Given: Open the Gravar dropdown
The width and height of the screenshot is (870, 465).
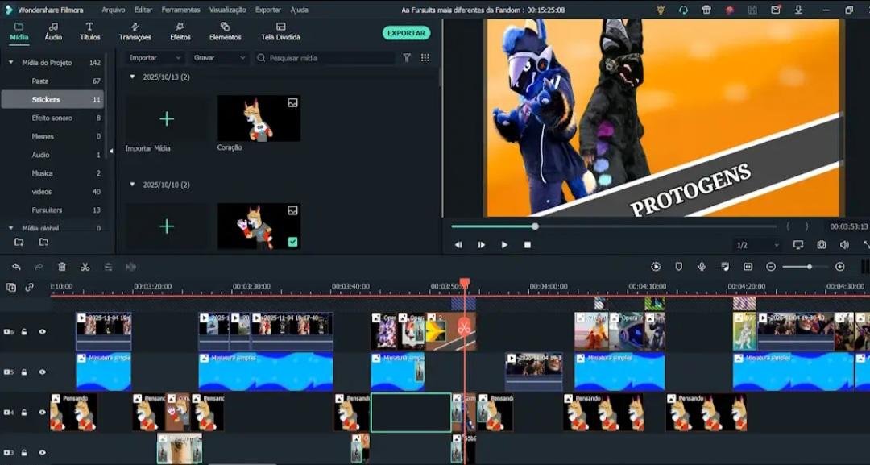Looking at the screenshot, I should coord(219,58).
